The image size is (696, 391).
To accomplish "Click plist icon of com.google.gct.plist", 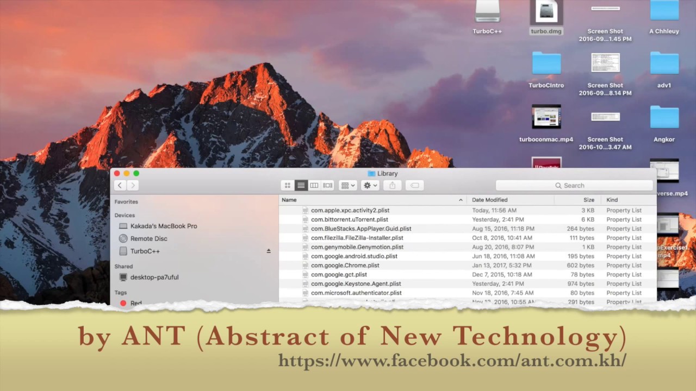I will pyautogui.click(x=306, y=274).
